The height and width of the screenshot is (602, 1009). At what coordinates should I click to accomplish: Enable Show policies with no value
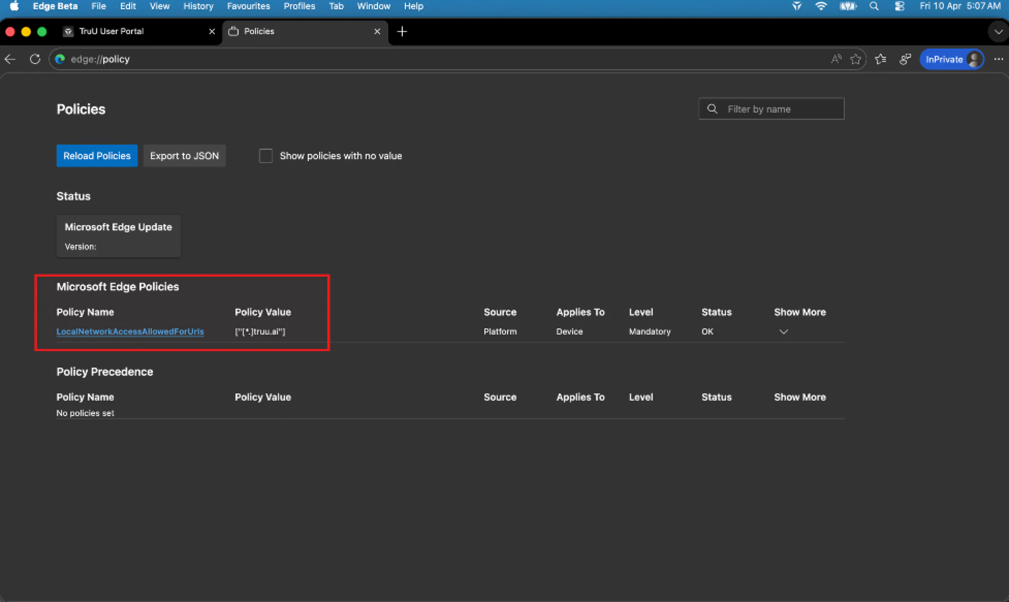(265, 156)
